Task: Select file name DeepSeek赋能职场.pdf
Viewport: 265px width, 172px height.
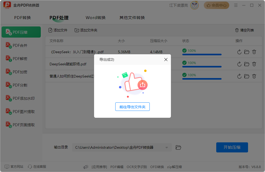Action: pos(68,64)
